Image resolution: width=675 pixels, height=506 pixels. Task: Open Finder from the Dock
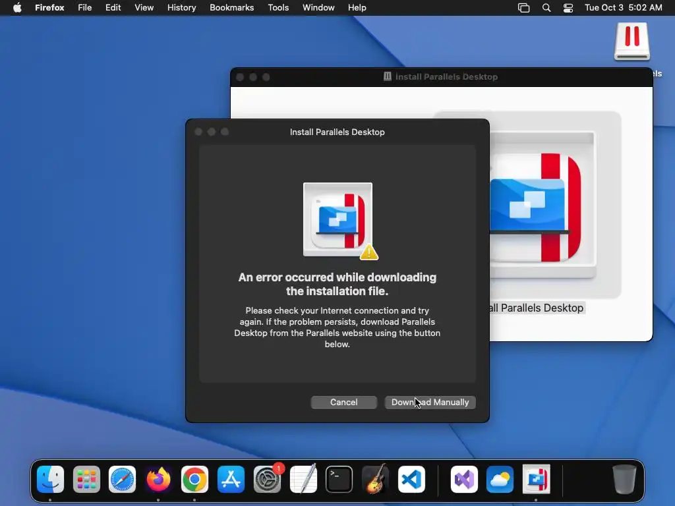click(x=50, y=480)
